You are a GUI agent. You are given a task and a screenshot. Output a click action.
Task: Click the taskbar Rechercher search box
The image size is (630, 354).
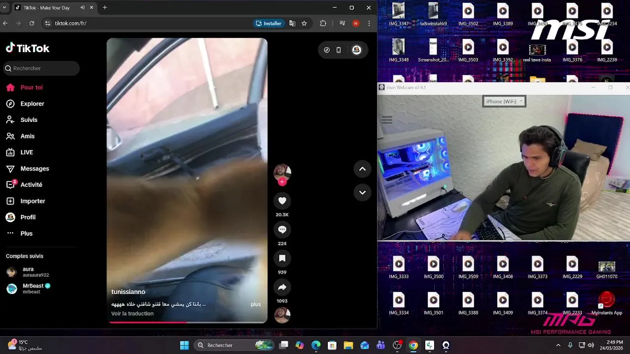234,345
